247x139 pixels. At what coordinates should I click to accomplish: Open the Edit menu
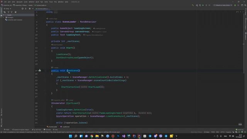[x=9, y=2]
